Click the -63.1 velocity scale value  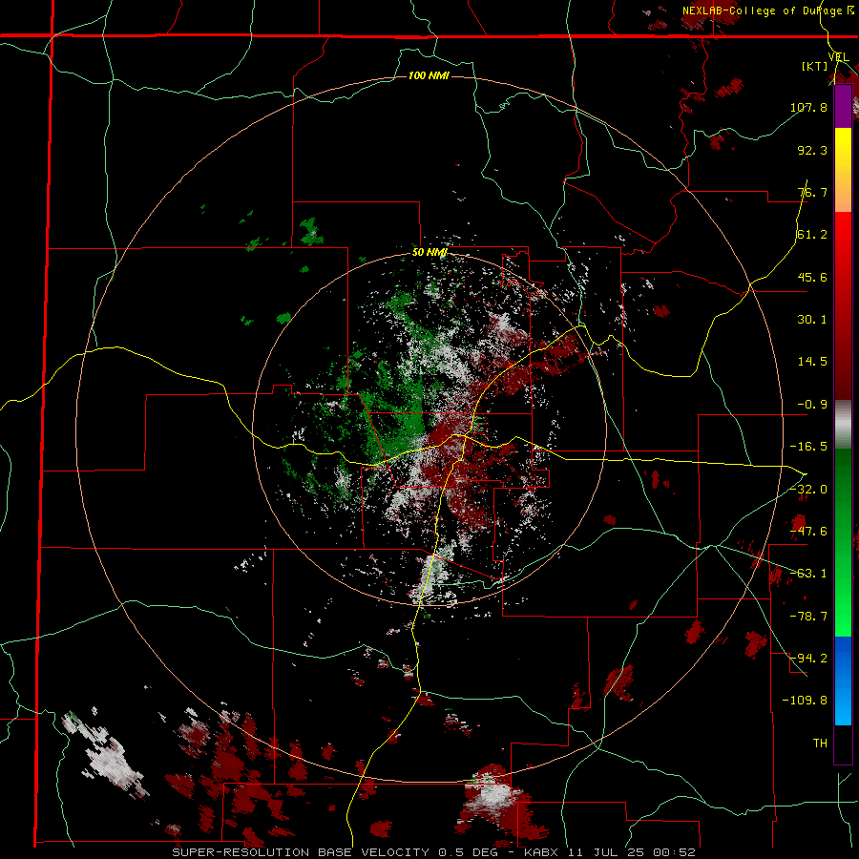click(x=808, y=574)
